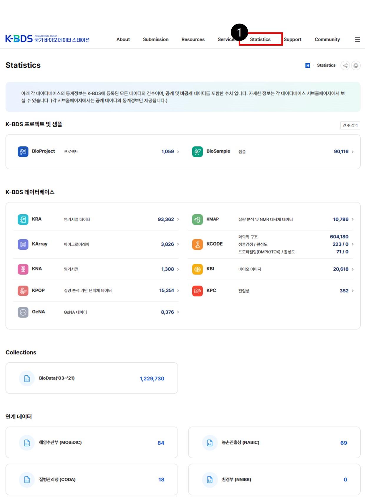This screenshot has height=499, width=365.
Task: Open the BioProject link
Action: pos(44,151)
